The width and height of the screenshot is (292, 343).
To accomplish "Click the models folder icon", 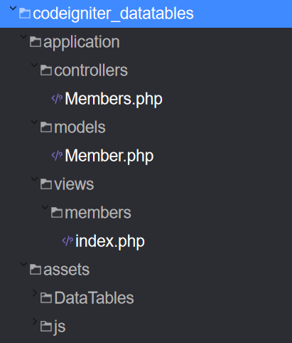I will [x=46, y=127].
